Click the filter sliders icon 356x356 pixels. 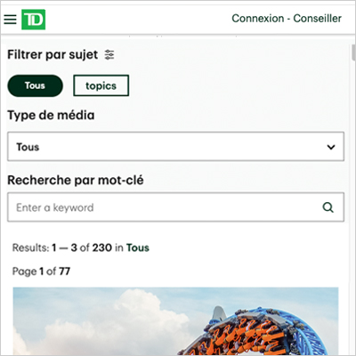(109, 55)
